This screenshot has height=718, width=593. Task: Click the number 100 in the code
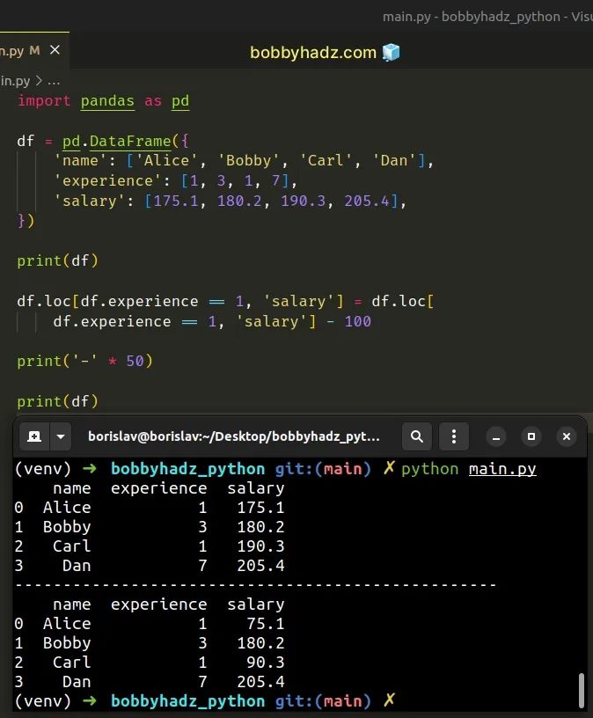357,321
